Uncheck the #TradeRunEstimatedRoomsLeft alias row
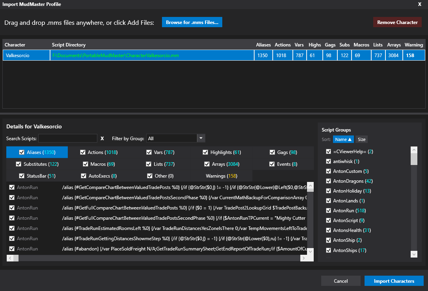 click(12, 228)
